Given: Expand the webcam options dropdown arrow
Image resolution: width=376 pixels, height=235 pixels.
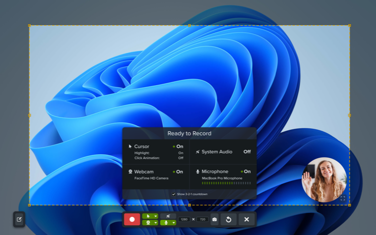Looking at the screenshot, I should (155, 222).
